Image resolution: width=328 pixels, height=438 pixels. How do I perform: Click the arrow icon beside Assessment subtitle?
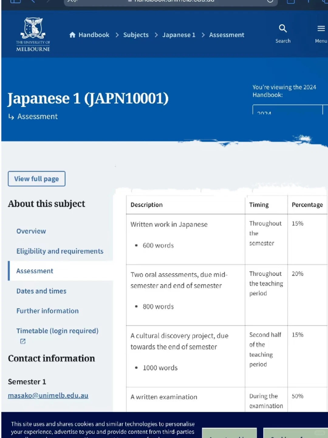tap(11, 117)
